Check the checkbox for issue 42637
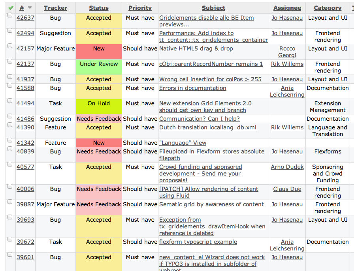 click(10, 15)
